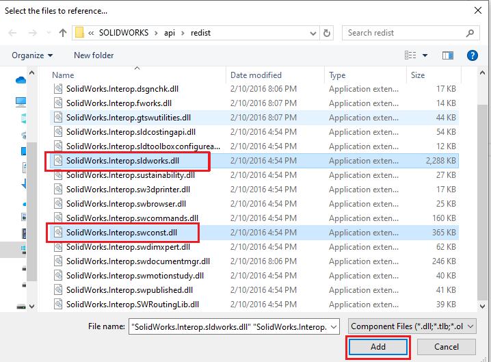The height and width of the screenshot is (362, 491).
Task: Click the SOLIDWORKS breadcrumb in address bar
Action: pyautogui.click(x=124, y=33)
